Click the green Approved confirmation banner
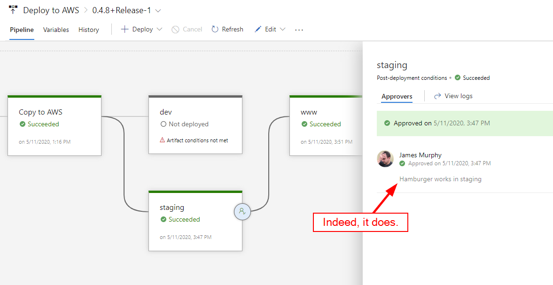Viewport: 553px width, 285px height. click(x=464, y=123)
